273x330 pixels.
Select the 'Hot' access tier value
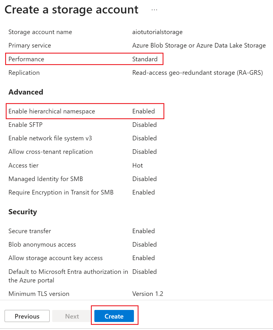[x=138, y=165]
